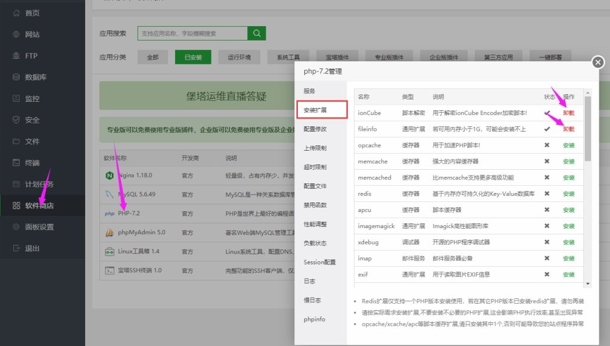
Task: Uninstall the ionCube extension
Action: pos(568,113)
